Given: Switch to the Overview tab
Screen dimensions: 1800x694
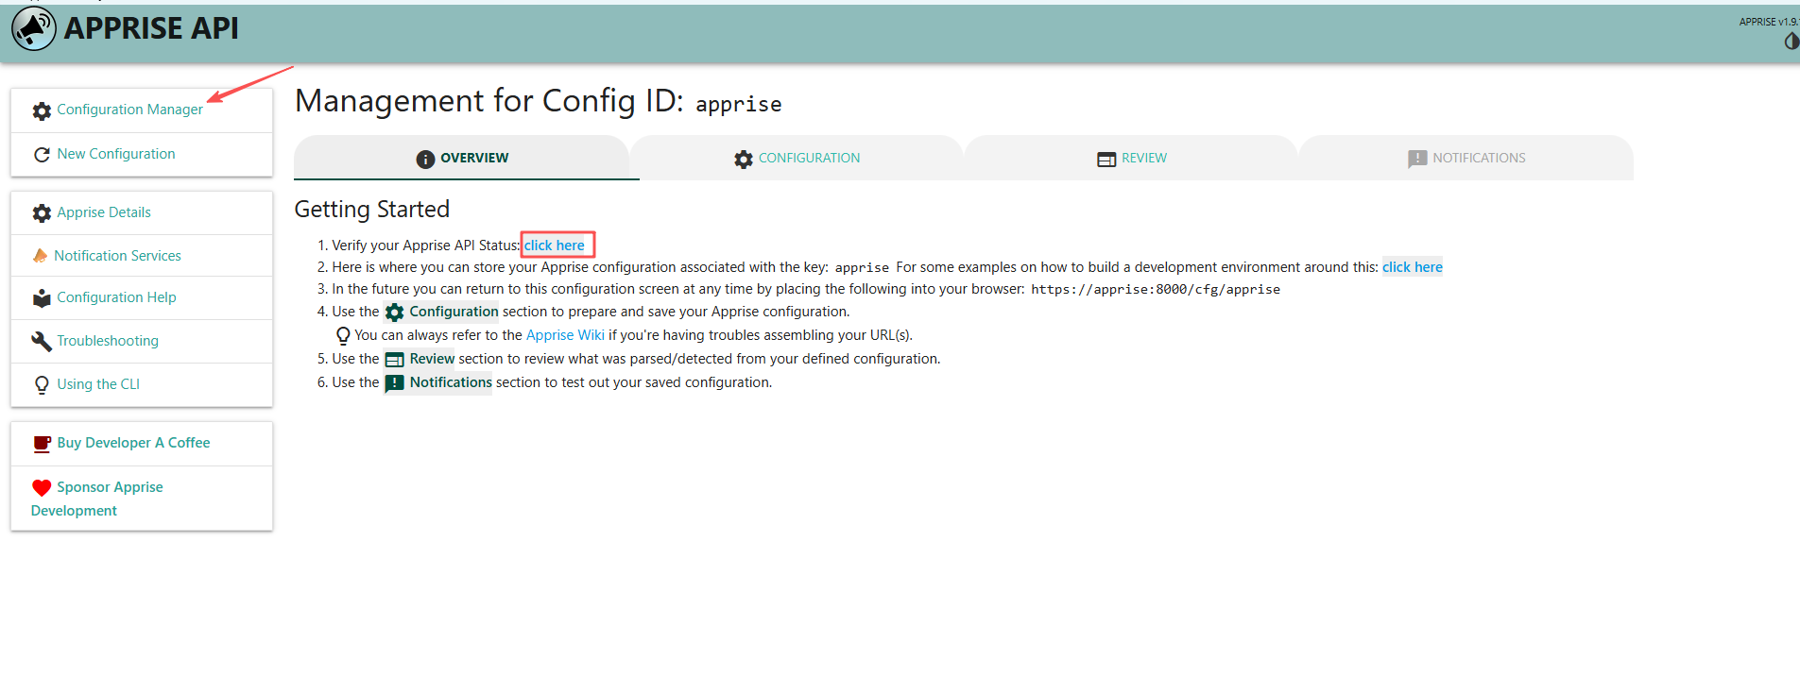Looking at the screenshot, I should (x=462, y=158).
